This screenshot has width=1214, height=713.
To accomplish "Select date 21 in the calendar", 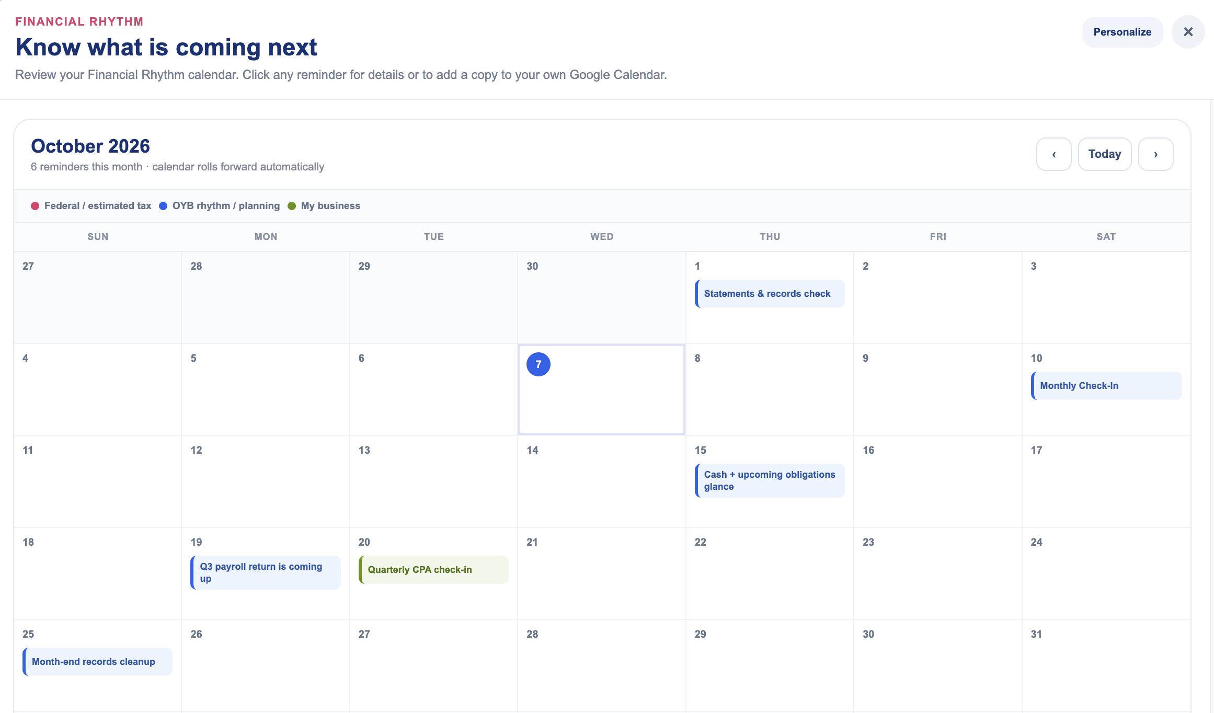I will 532,542.
